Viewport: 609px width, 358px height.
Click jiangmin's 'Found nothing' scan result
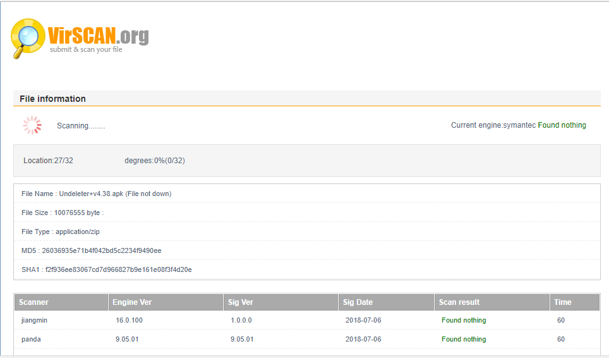(x=464, y=320)
